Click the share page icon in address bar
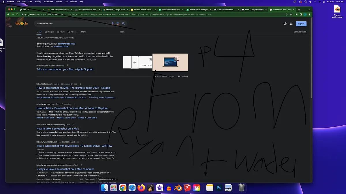 [287, 14]
